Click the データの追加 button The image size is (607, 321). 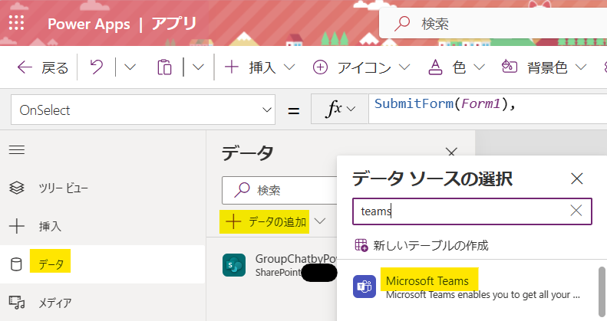click(x=265, y=221)
